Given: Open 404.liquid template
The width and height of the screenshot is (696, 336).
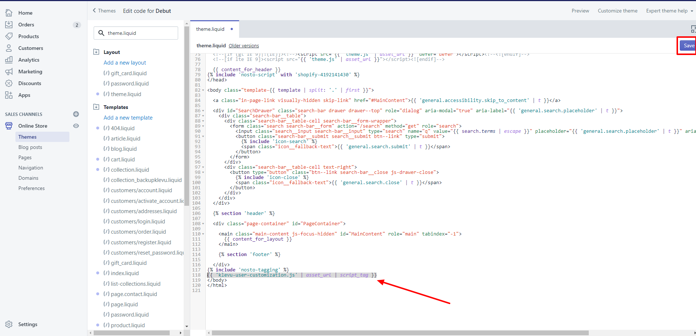Looking at the screenshot, I should 123,128.
